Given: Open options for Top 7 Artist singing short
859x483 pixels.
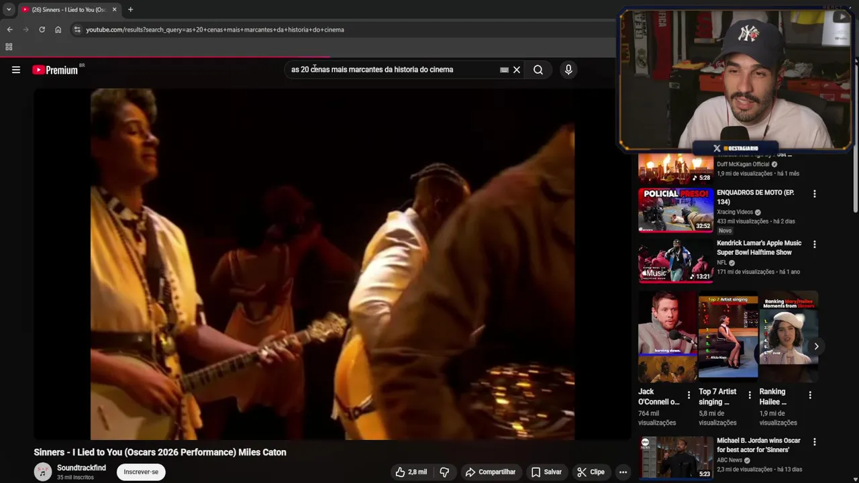Looking at the screenshot, I should [750, 396].
